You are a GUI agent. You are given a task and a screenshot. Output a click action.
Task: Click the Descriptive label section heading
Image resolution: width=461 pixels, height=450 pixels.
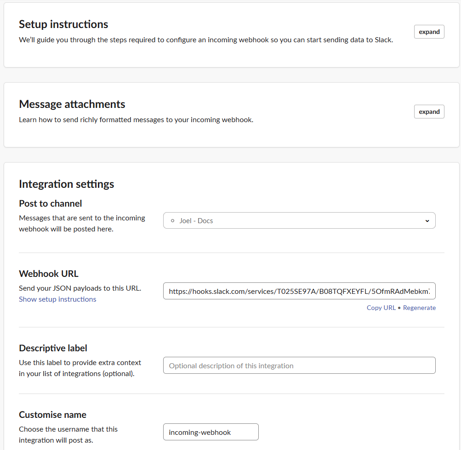[x=53, y=348]
